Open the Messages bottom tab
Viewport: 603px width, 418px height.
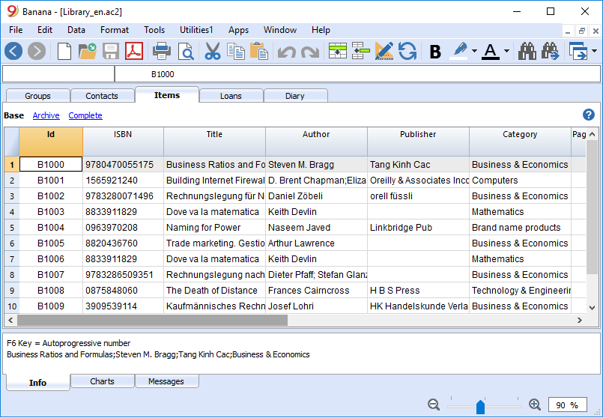click(166, 381)
